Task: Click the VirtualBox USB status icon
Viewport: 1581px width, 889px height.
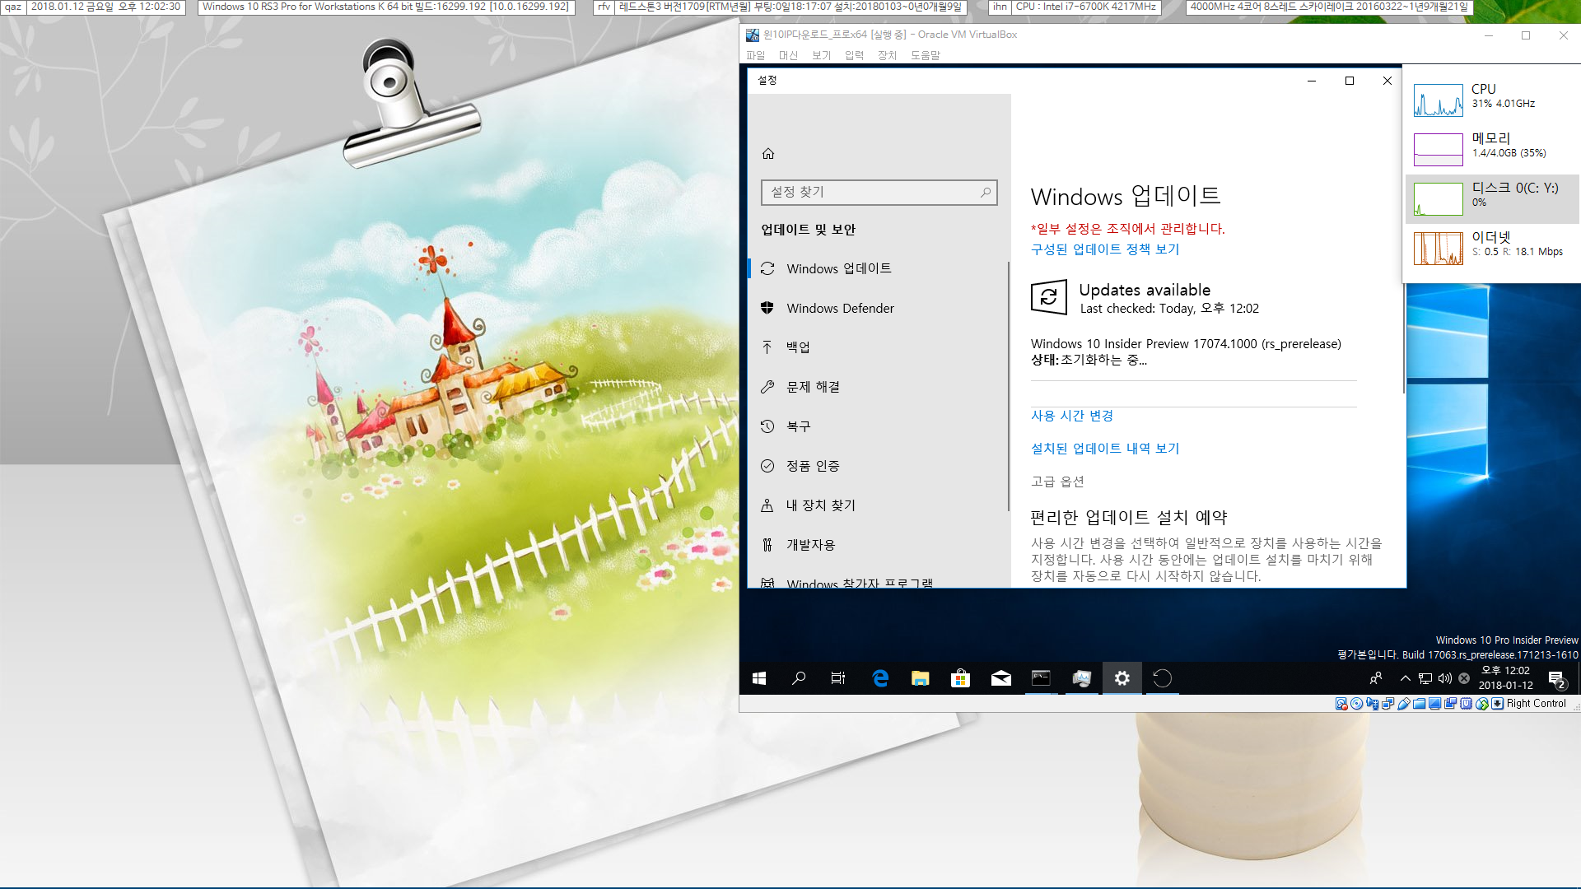Action: (1404, 704)
